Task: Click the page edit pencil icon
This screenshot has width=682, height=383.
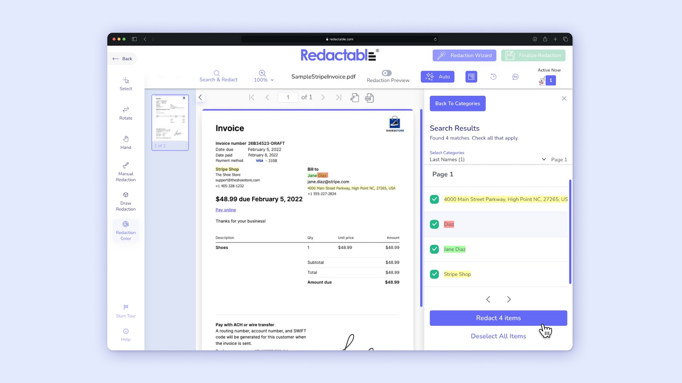Action: (x=354, y=98)
